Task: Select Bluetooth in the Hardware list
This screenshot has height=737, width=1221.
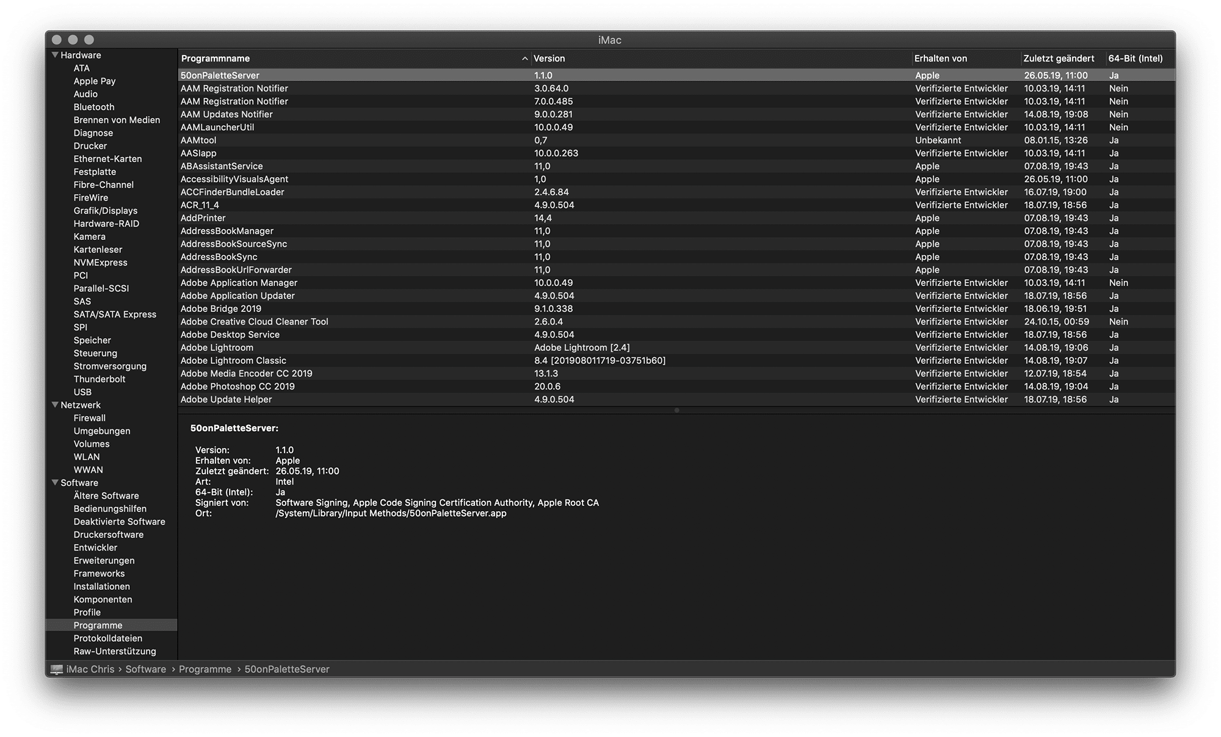Action: (x=94, y=107)
